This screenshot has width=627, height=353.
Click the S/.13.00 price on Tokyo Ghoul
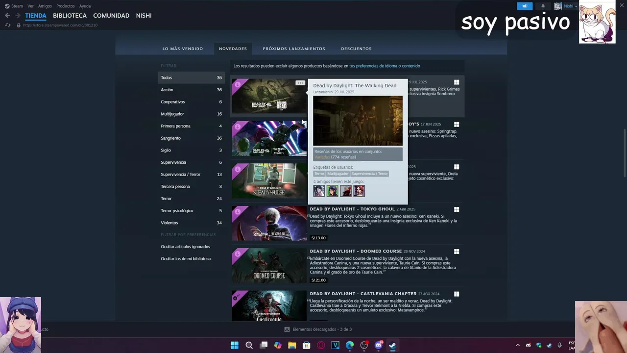click(x=318, y=238)
